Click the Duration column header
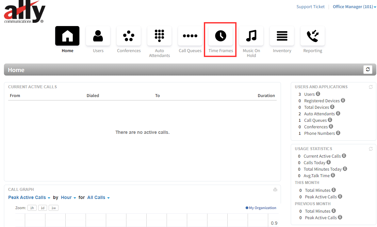The height and width of the screenshot is (227, 377). pos(266,96)
